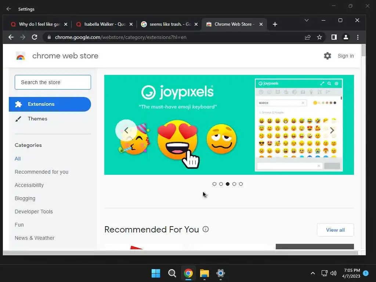The height and width of the screenshot is (282, 376).
Task: Expand the system tray hidden icons
Action: [313, 273]
